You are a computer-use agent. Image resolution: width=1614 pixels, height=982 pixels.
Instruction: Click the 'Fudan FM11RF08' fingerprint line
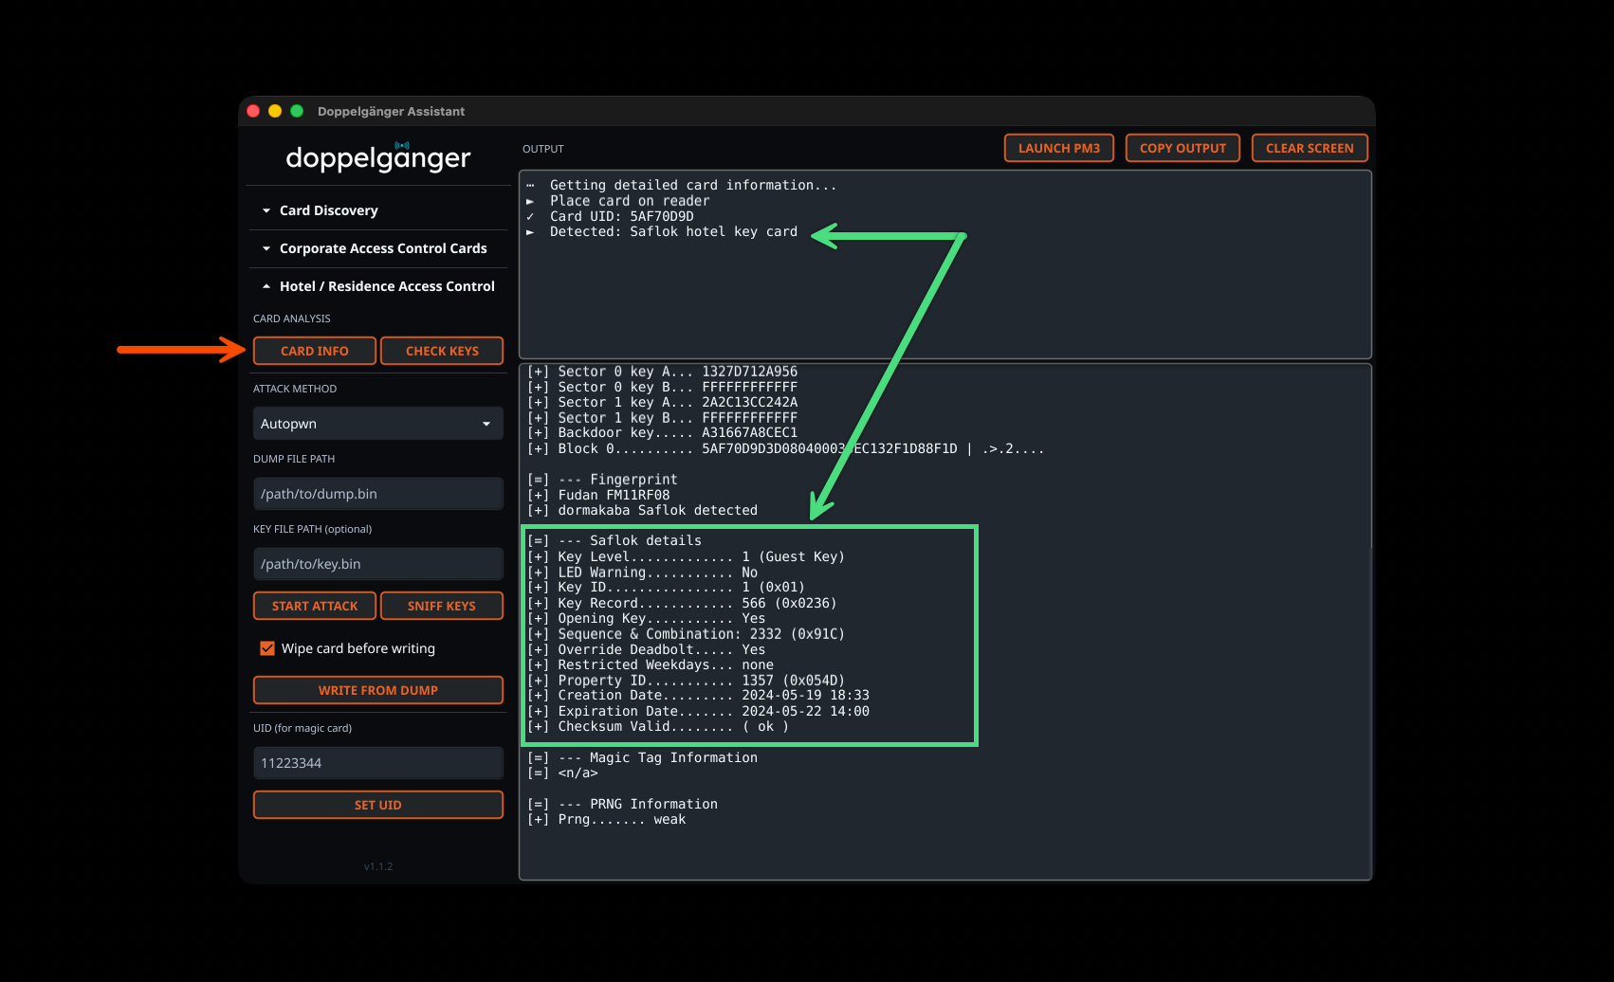[598, 495]
